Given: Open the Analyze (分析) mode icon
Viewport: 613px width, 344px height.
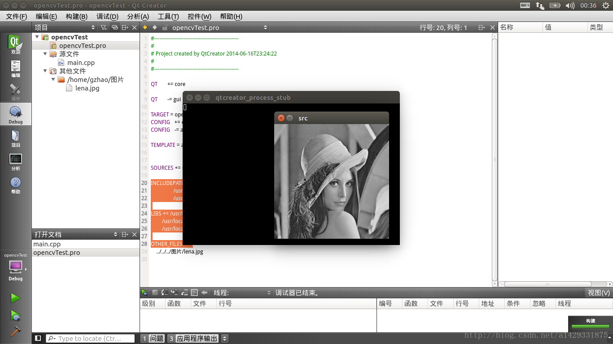Looking at the screenshot, I should click(x=16, y=162).
